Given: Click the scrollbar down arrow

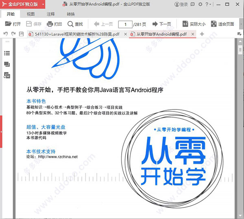Looking at the screenshot, I should [x=240, y=216].
